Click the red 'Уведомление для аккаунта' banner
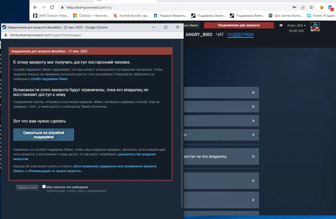Screen dimensions: 336x219 pos(239,25)
